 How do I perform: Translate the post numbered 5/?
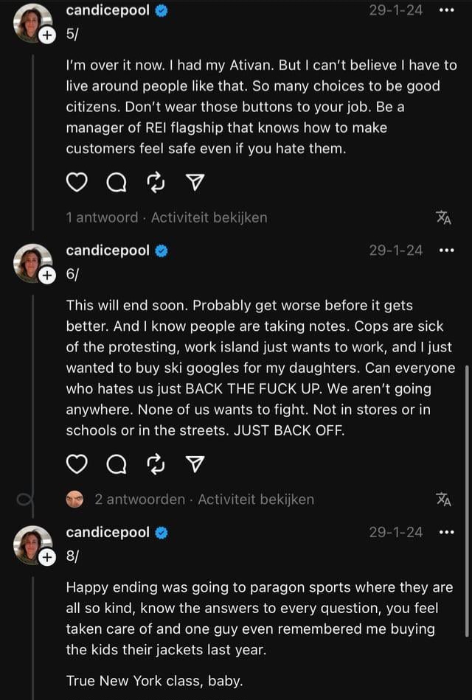click(x=443, y=218)
